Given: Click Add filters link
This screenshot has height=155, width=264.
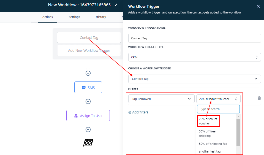Looking at the screenshot, I should click(x=138, y=112).
